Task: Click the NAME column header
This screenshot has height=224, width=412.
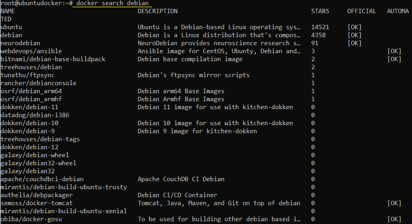Action: (x=8, y=11)
